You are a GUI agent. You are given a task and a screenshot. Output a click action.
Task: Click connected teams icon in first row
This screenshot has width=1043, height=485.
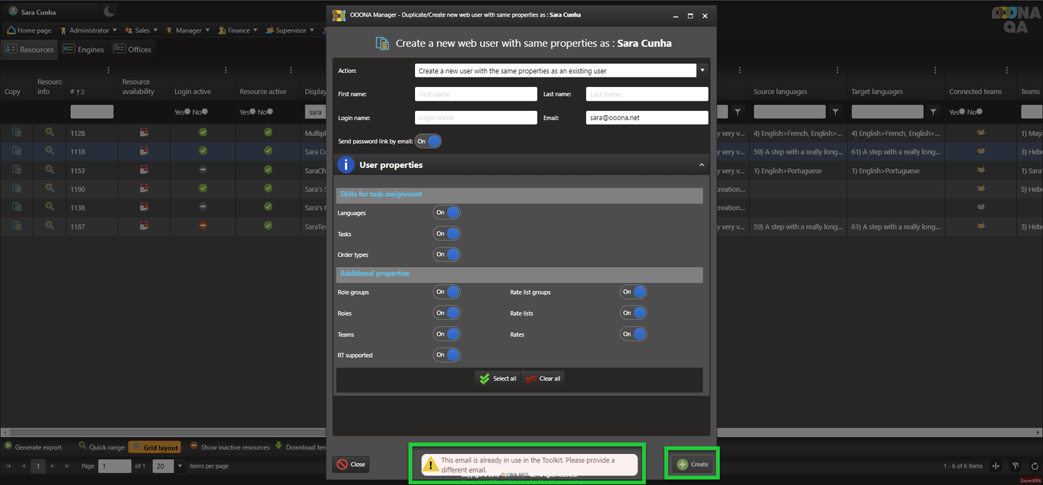click(x=981, y=132)
